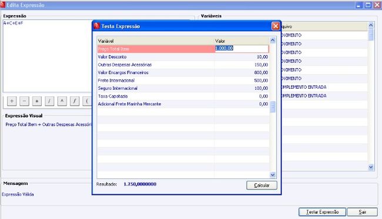Click Expressão Válida message

point(18,194)
